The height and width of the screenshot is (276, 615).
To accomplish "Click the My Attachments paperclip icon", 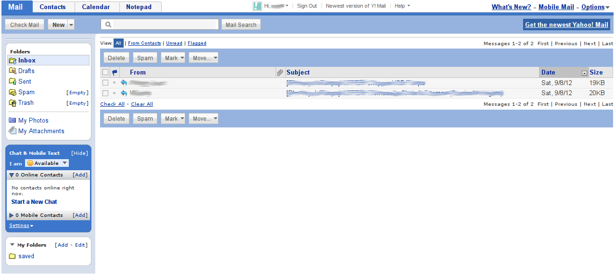I will point(13,131).
